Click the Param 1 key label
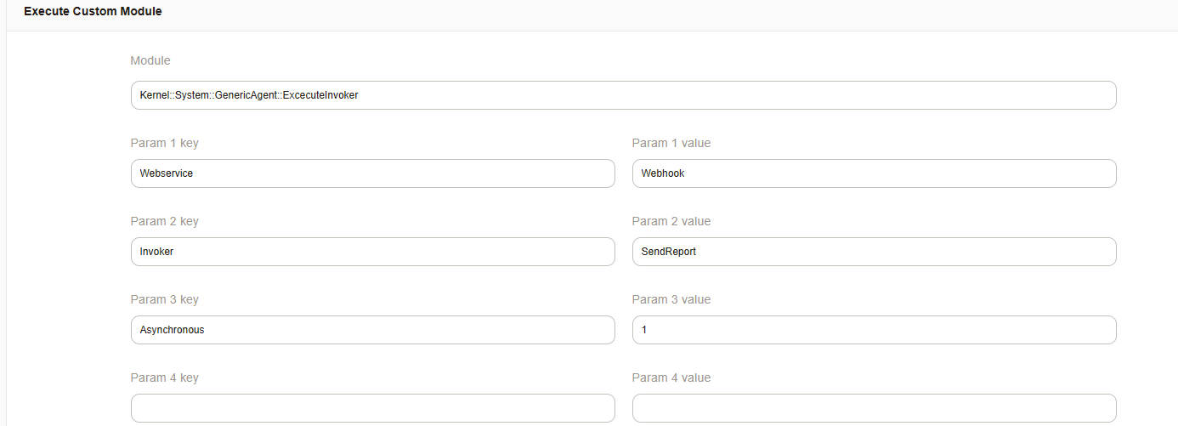The width and height of the screenshot is (1178, 426). pos(164,143)
